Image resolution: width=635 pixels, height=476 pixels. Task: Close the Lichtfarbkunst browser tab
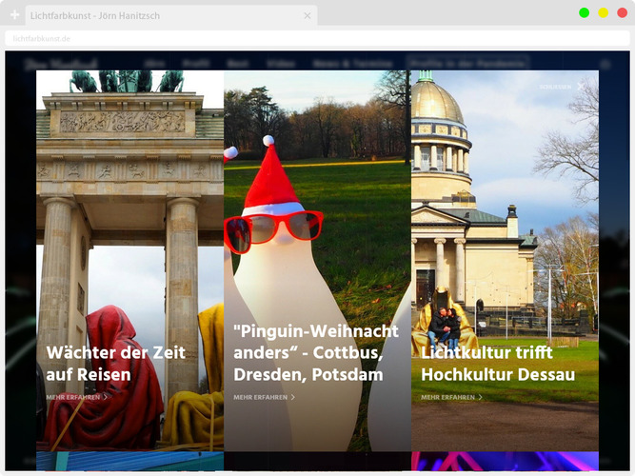coord(308,15)
